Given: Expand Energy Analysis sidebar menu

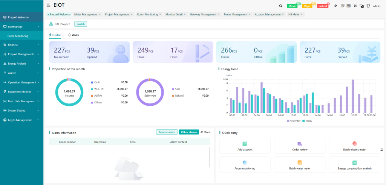Looking at the screenshot, I should tap(21, 64).
